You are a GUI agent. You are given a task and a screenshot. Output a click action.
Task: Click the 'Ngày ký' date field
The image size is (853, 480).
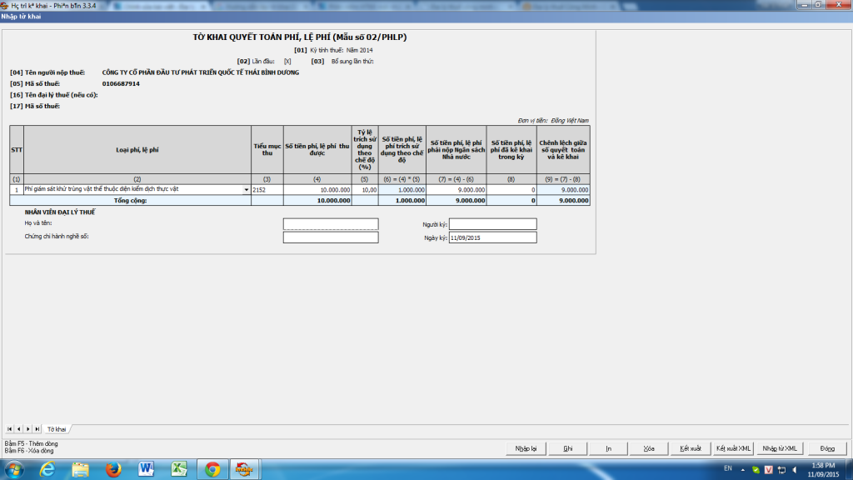point(492,237)
